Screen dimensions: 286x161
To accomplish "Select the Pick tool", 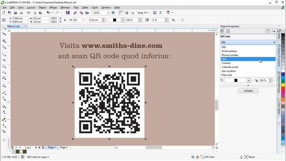I will 4,28.
